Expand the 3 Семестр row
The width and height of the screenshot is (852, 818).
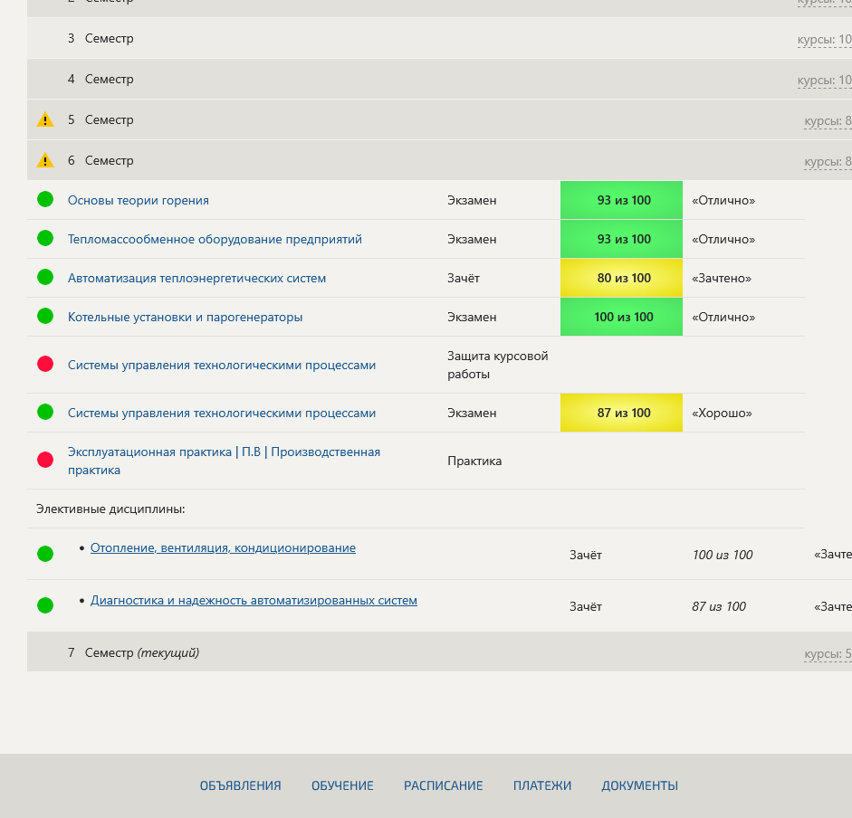coord(109,39)
